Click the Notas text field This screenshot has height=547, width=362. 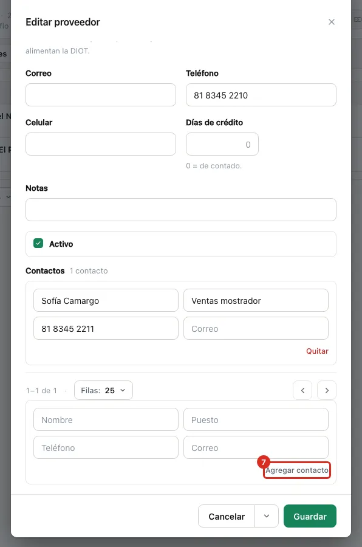pos(181,210)
